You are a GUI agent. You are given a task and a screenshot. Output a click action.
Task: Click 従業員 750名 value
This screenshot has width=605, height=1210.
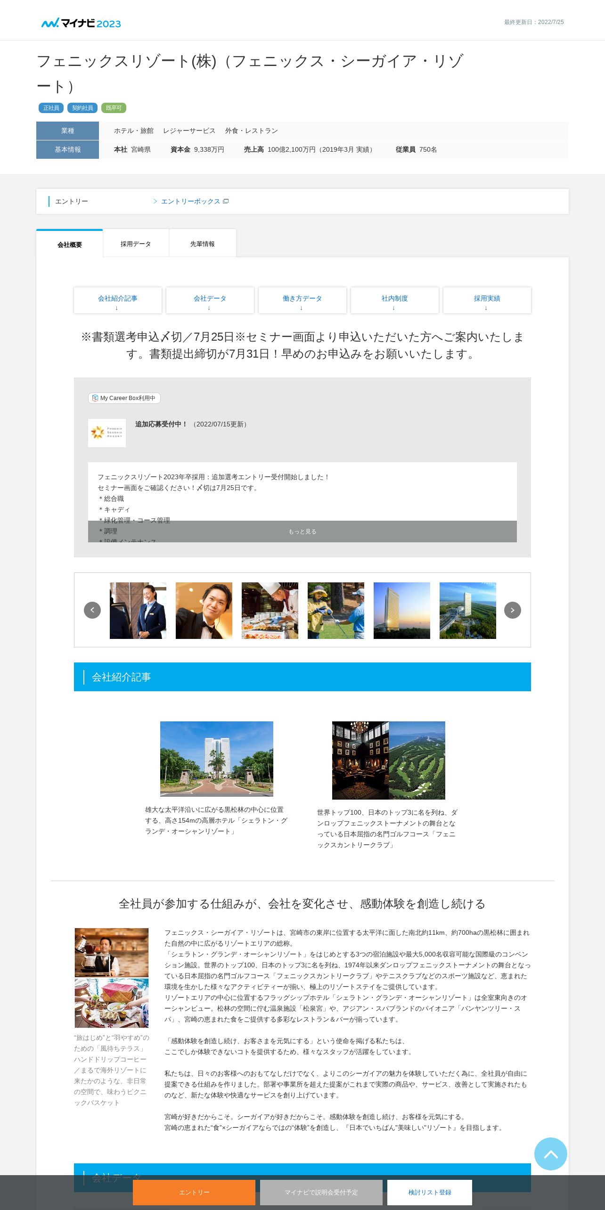point(417,149)
